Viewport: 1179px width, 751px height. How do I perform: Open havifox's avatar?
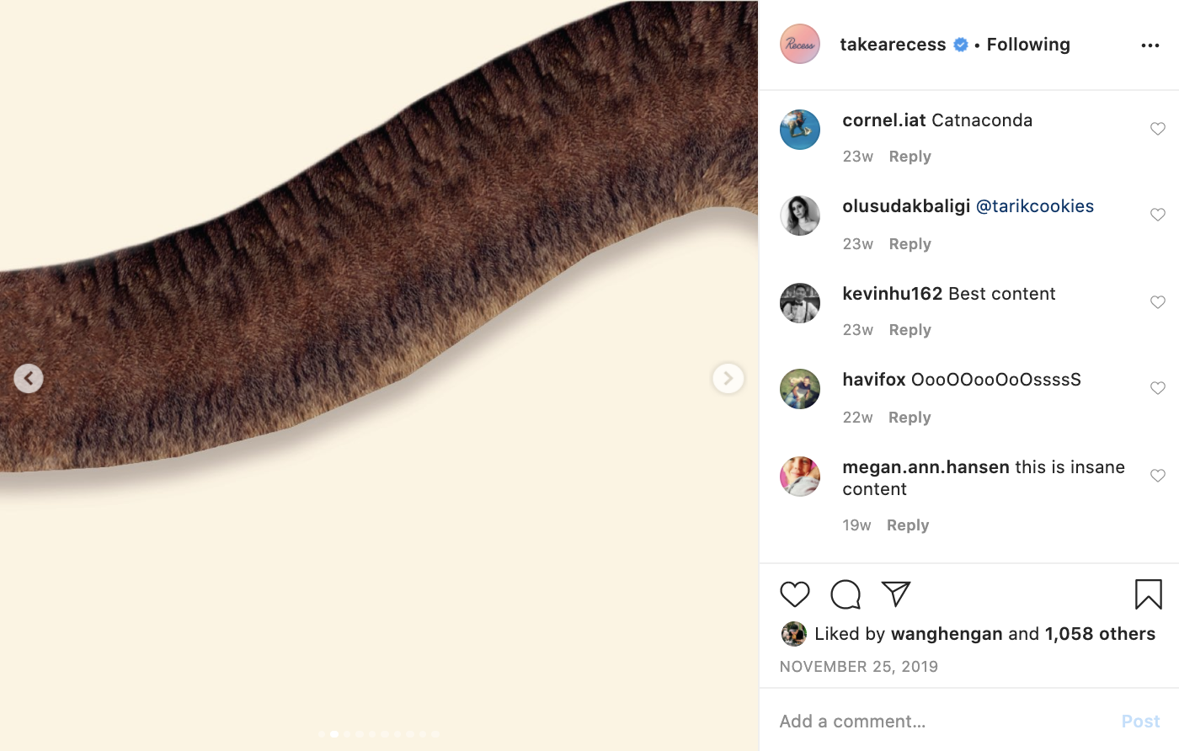tap(799, 389)
